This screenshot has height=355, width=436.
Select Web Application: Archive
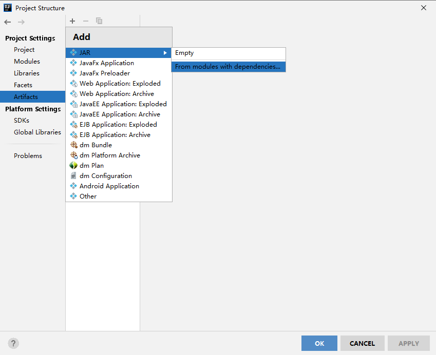tap(119, 94)
